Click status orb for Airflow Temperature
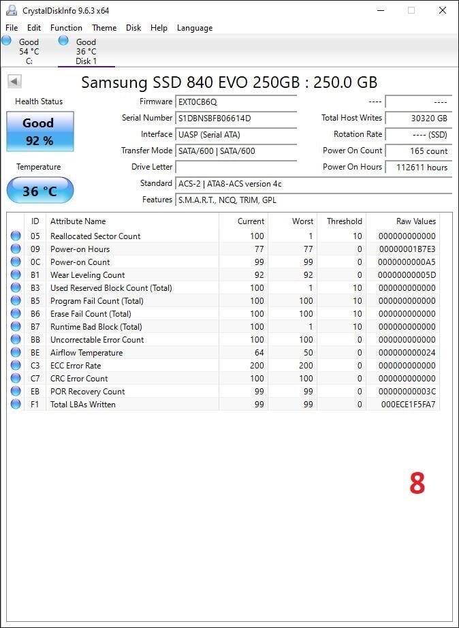459x628 pixels. point(16,352)
